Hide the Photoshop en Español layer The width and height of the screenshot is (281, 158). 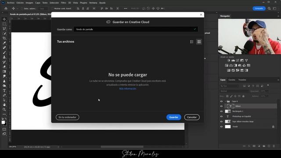pos(221,116)
